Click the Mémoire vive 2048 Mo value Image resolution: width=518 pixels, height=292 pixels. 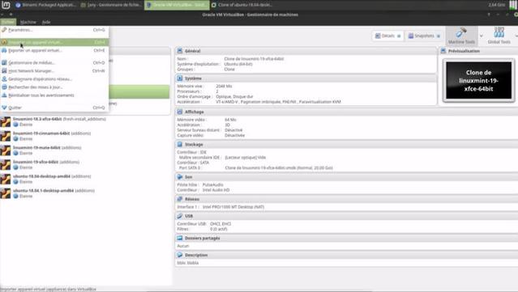(x=224, y=86)
